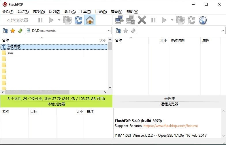The image size is (226, 145).
Task: Open the 工具(T) menu
Action: 85,12
